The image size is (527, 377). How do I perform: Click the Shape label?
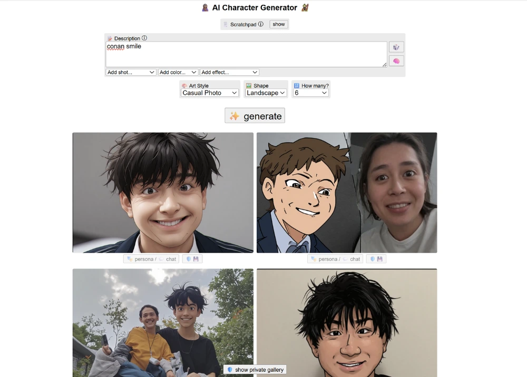pos(261,86)
